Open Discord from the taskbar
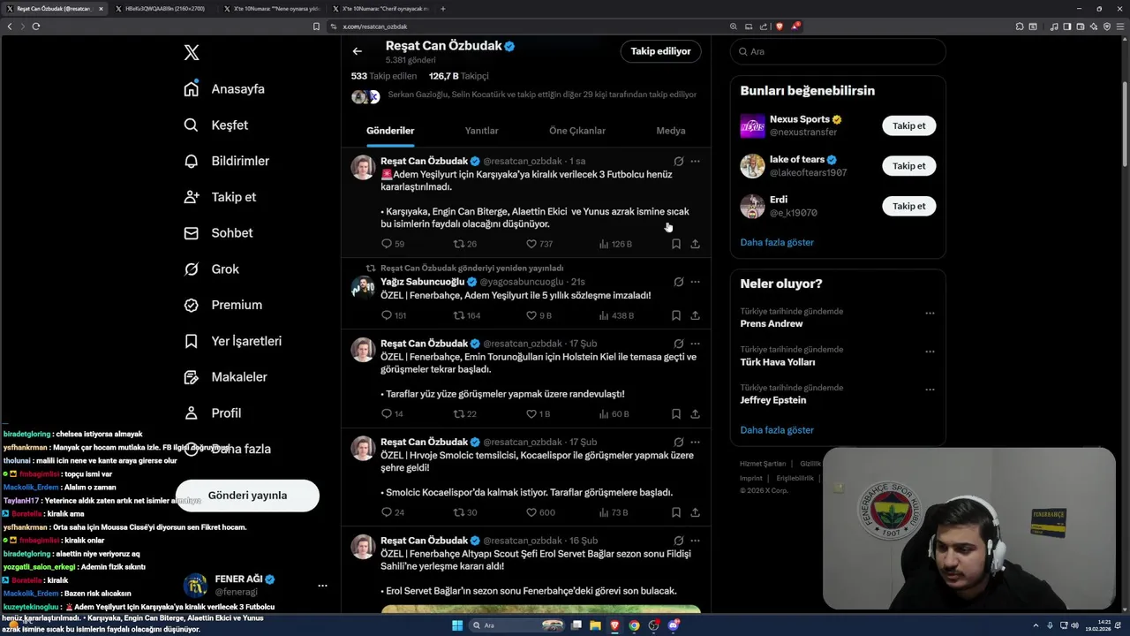Image resolution: width=1130 pixels, height=636 pixels. pos(674,625)
